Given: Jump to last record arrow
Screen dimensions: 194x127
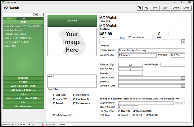Looking at the screenshot, I should pyautogui.click(x=33, y=125).
